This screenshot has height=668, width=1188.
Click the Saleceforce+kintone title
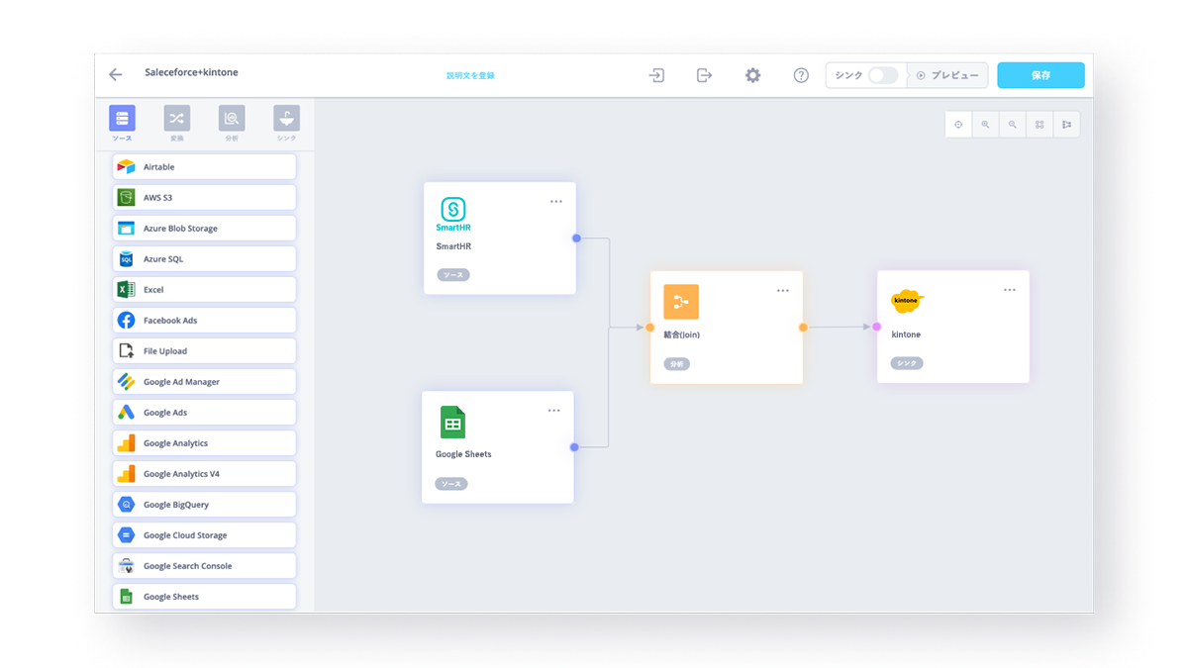click(191, 72)
